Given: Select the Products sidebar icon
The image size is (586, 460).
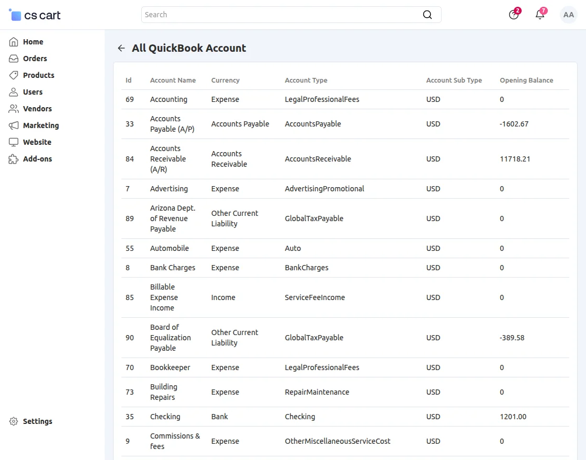Looking at the screenshot, I should coord(13,75).
